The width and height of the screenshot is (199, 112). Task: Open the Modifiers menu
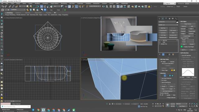click(x=37, y=3)
